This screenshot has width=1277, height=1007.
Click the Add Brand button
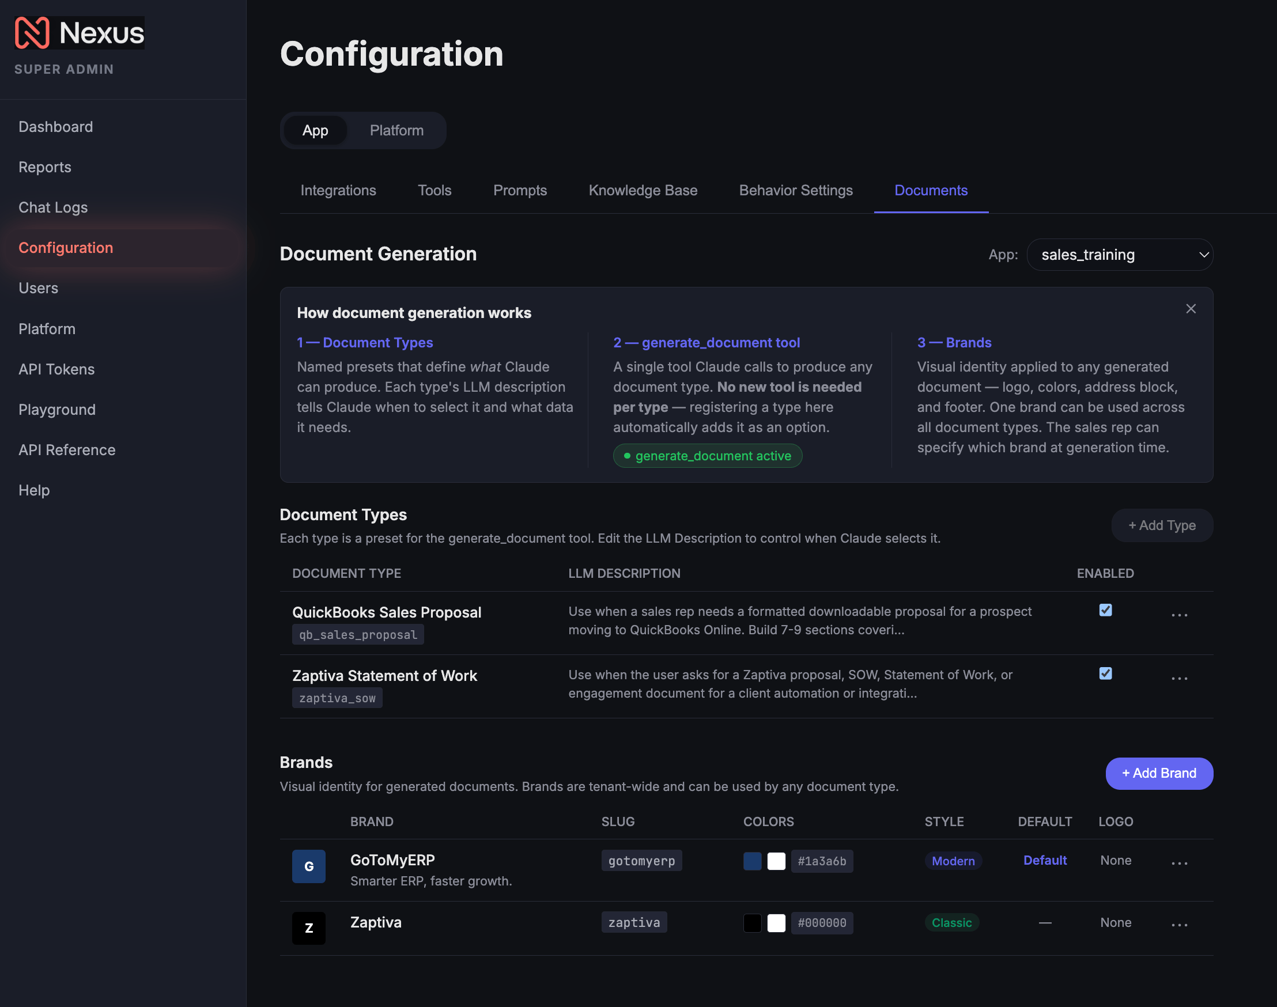pyautogui.click(x=1159, y=773)
